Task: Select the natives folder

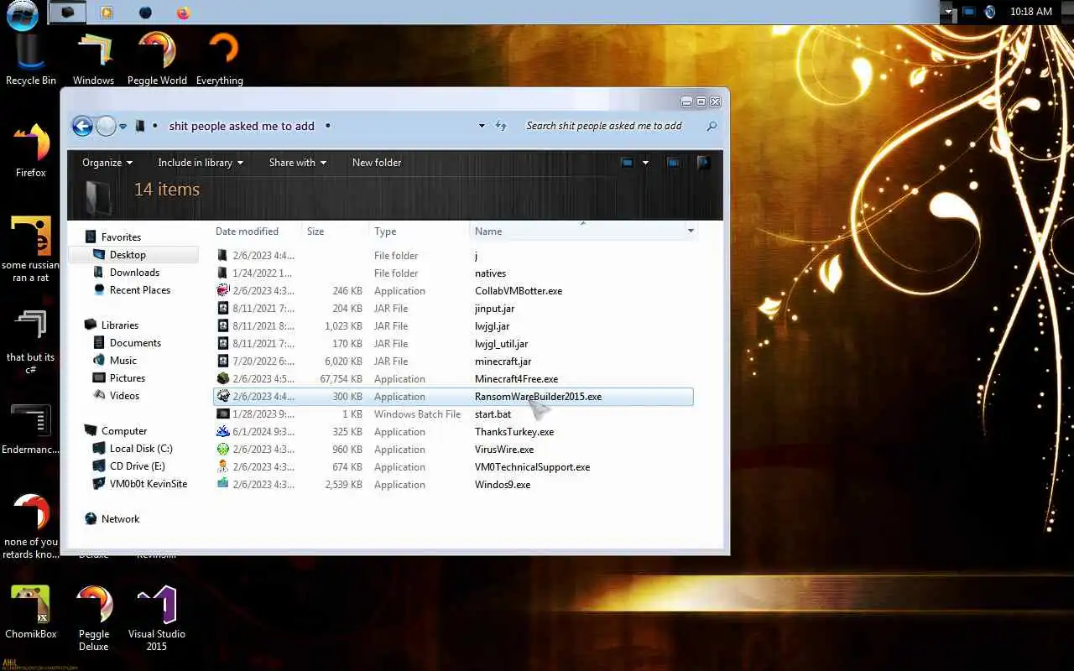Action: coord(453,273)
